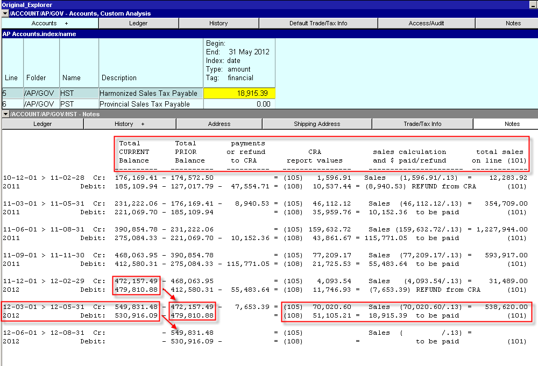Open the Access/Audit tab
The width and height of the screenshot is (538, 366).
pyautogui.click(x=426, y=23)
